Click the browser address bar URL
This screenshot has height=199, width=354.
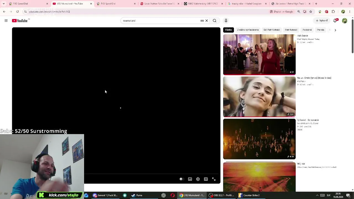point(49,12)
